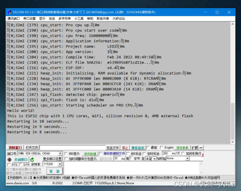
Task: Click the green refresh ports icon
Action: click(32, 160)
